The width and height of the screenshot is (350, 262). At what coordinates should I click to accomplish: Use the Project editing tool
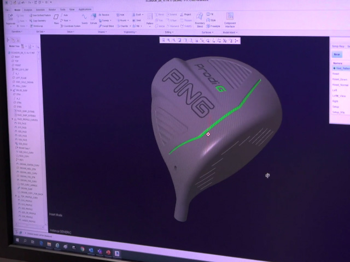pos(186,15)
